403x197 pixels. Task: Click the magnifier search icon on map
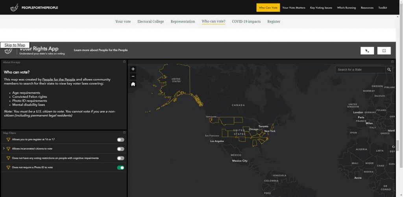(x=389, y=70)
